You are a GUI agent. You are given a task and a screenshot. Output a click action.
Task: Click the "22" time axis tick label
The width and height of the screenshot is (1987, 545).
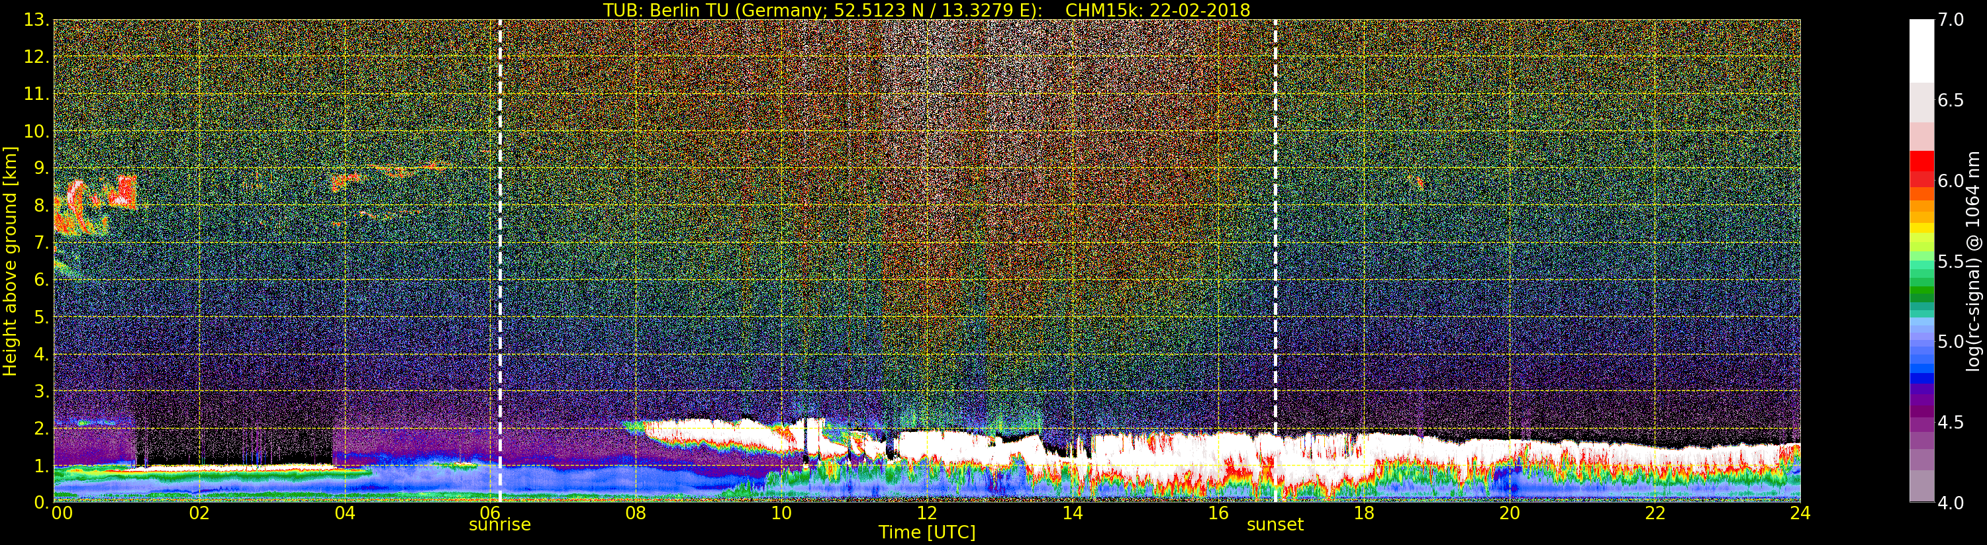[x=1655, y=513]
